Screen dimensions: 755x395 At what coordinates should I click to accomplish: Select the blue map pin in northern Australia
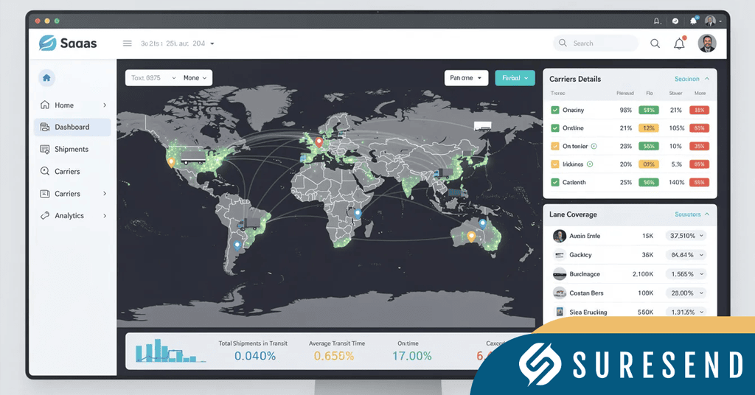pos(483,223)
